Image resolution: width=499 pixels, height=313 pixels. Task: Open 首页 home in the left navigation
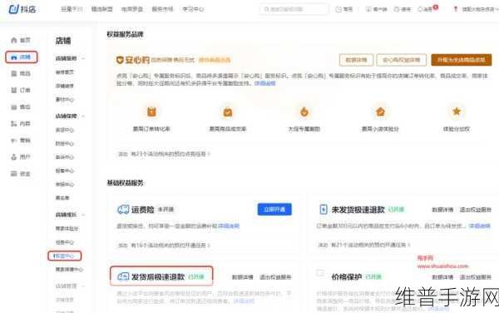tap(21, 40)
